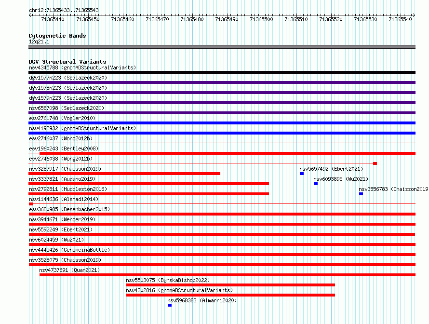Open the nsv4445426 (GenomeinaBottle) label
The width and height of the screenshot is (429, 324).
point(69,250)
